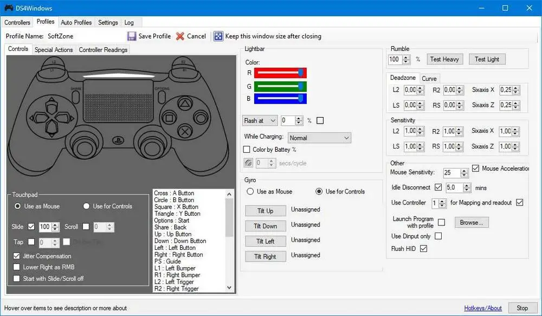This screenshot has width=542, height=316.
Task: Enable the Flash at color checkbox
Action: click(x=320, y=120)
